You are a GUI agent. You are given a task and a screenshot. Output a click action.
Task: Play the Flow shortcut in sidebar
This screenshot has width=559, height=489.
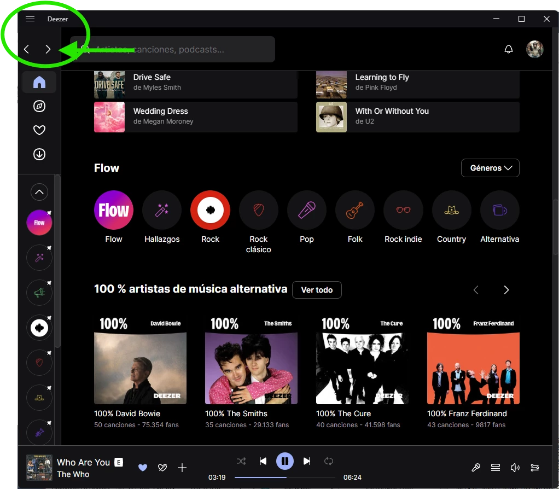(39, 223)
